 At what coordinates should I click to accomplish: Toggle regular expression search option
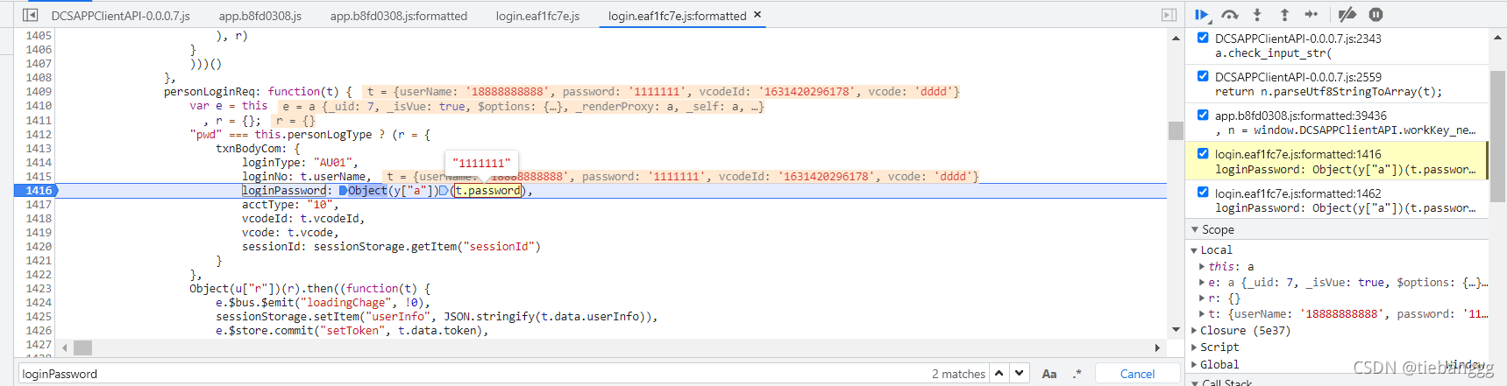point(1077,374)
